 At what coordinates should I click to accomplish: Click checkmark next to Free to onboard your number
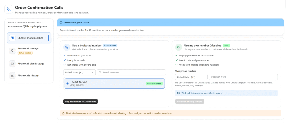click(x=177, y=60)
